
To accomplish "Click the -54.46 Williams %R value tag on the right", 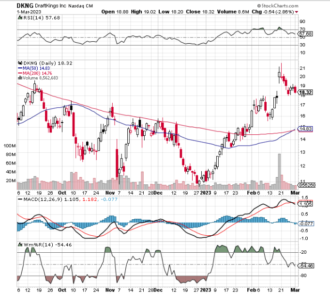I will click(306, 266).
